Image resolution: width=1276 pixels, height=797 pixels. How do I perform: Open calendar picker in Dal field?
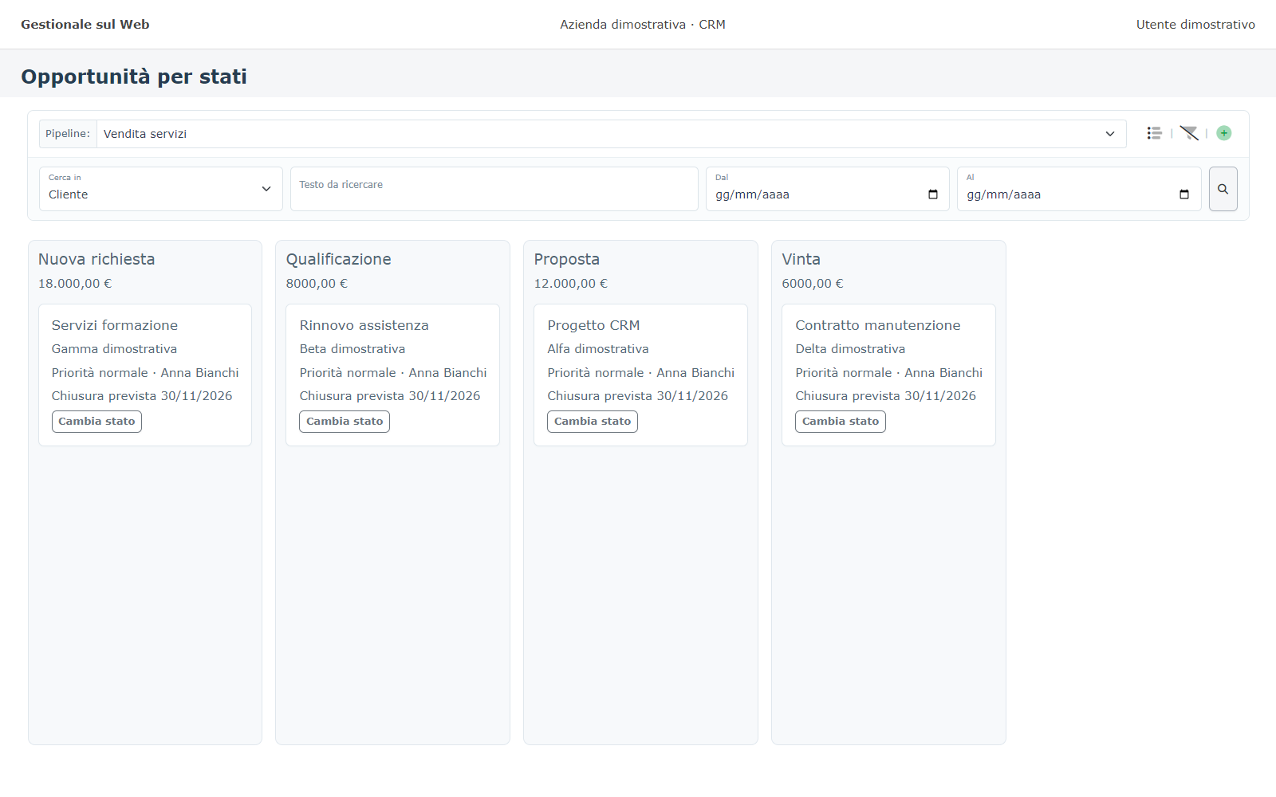point(933,194)
